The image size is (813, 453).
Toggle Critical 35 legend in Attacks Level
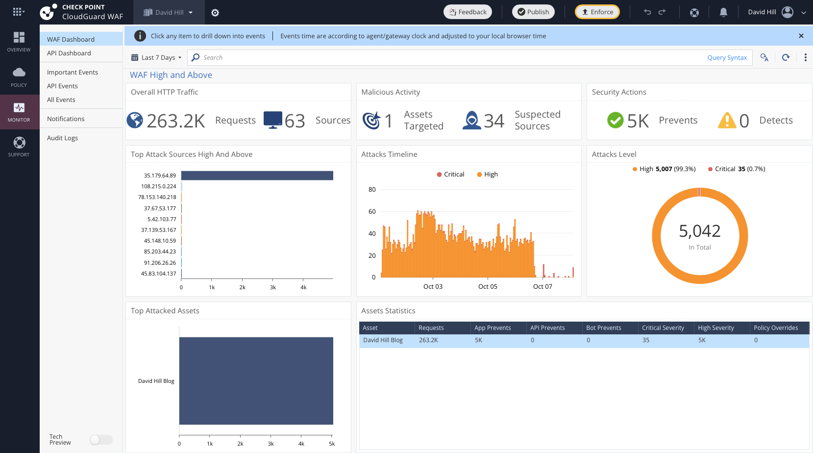(x=737, y=169)
